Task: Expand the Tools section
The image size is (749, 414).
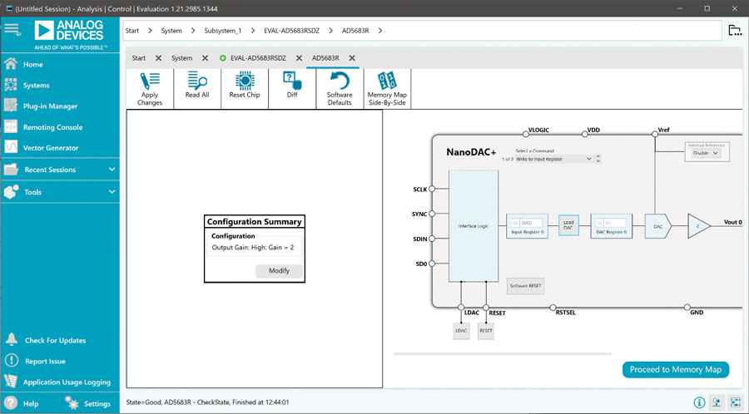Action: (x=60, y=192)
